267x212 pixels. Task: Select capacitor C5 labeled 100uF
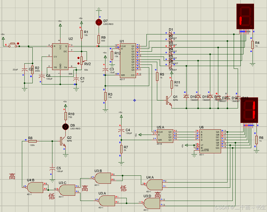pyautogui.click(x=52, y=170)
